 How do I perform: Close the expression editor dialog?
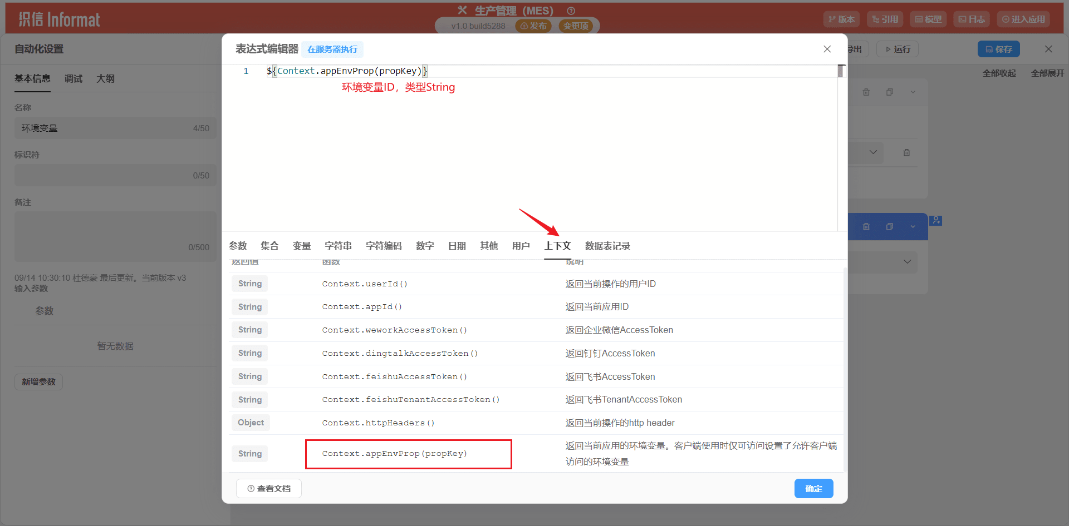[x=827, y=49]
